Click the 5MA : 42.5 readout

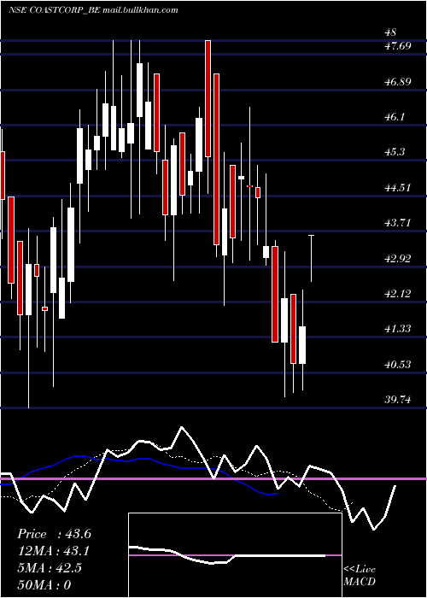coord(50,567)
